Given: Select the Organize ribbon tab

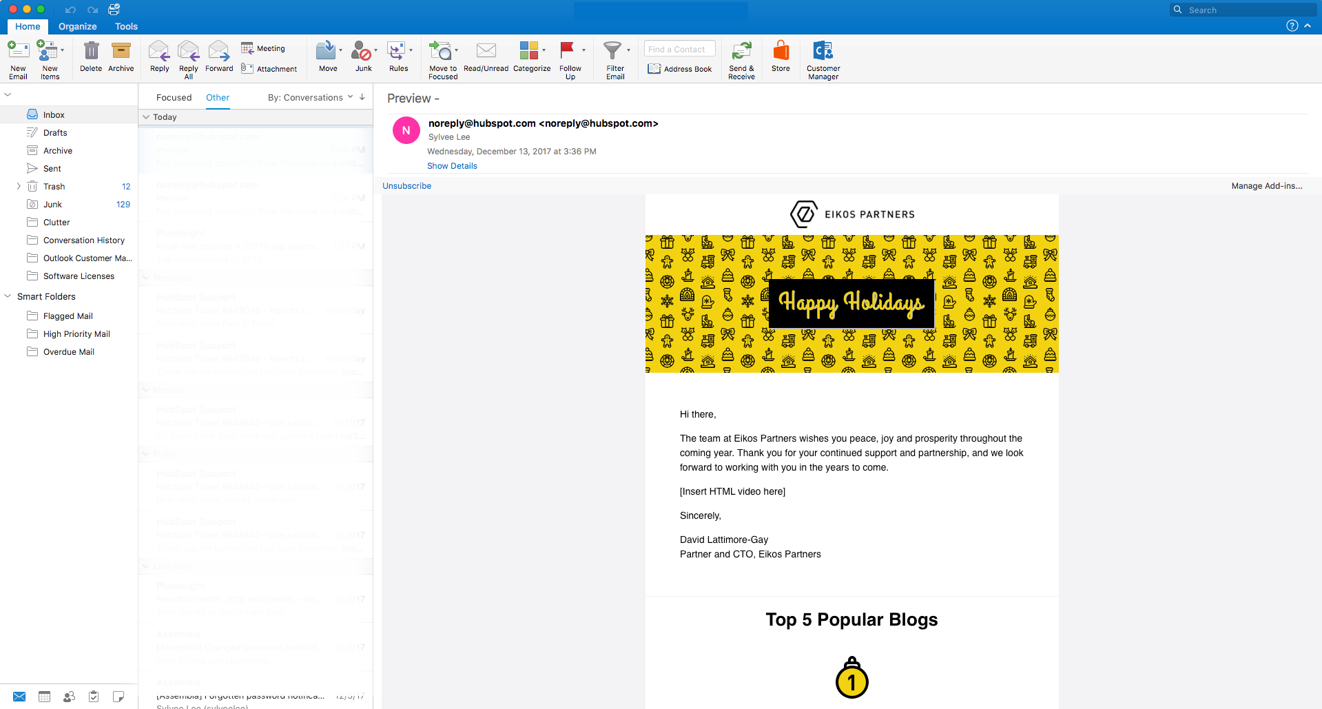Looking at the screenshot, I should click(77, 26).
